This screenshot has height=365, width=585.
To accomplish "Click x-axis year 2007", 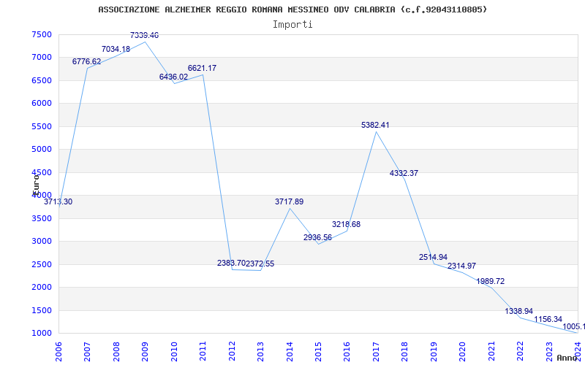I will tap(88, 352).
